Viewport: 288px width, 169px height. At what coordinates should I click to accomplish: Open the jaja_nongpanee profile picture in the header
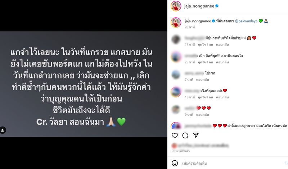(176, 6)
